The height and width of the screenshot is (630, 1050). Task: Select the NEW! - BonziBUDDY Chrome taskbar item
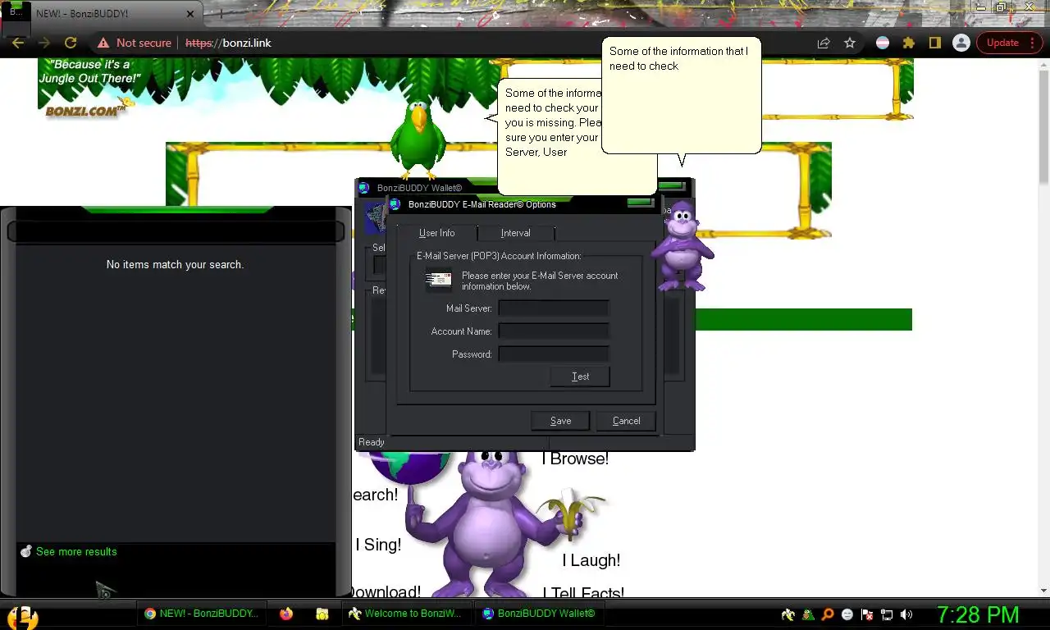tap(201, 614)
